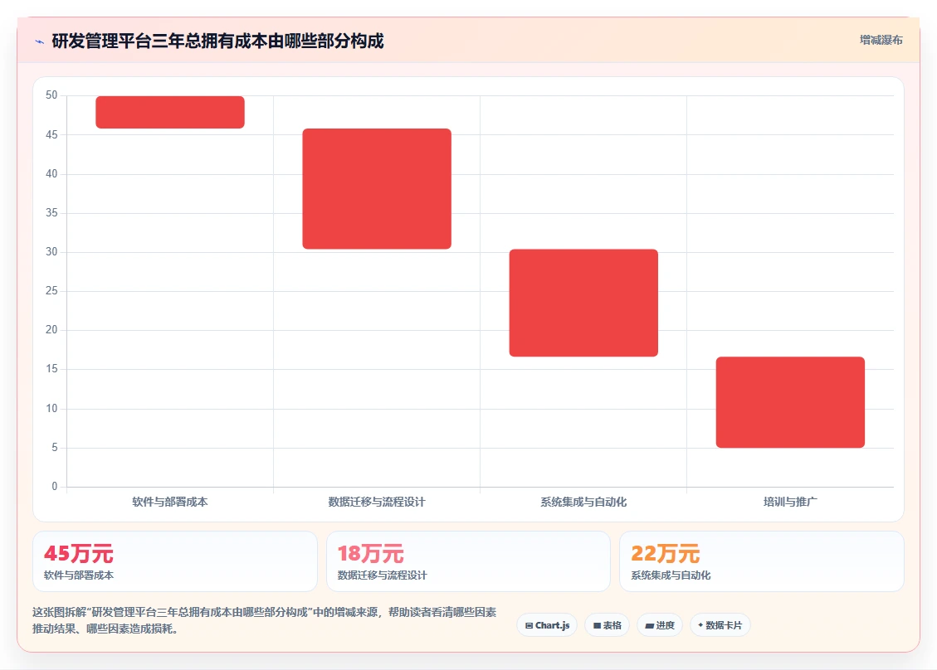Click the y-axis tick label 50
The width and height of the screenshot is (937, 670).
click(51, 95)
